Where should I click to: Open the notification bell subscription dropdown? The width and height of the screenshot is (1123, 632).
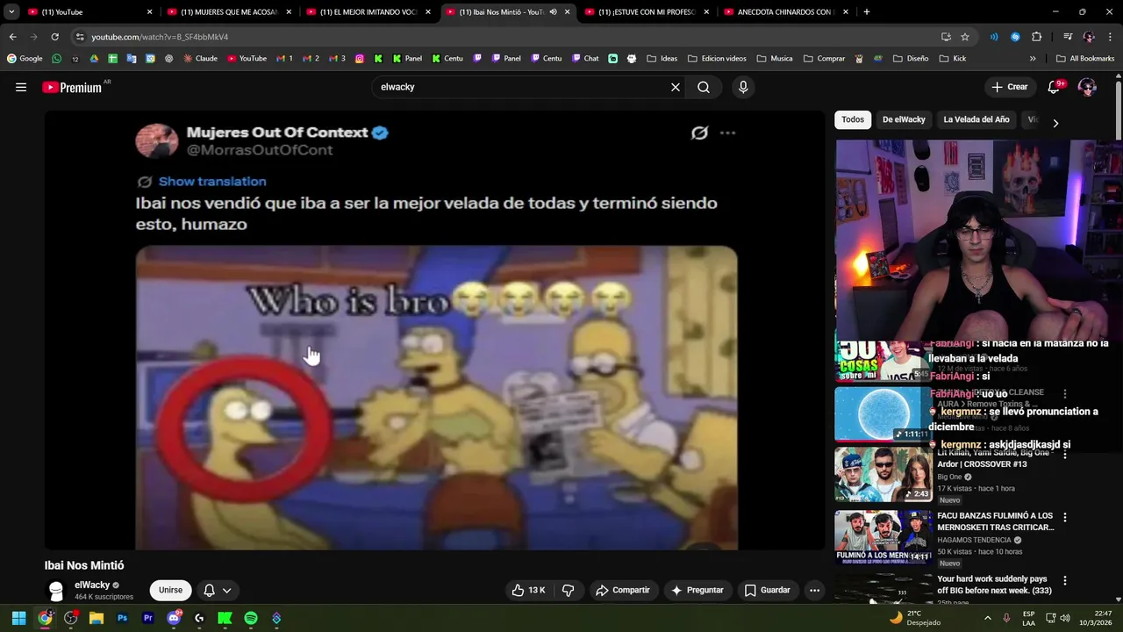coord(218,590)
